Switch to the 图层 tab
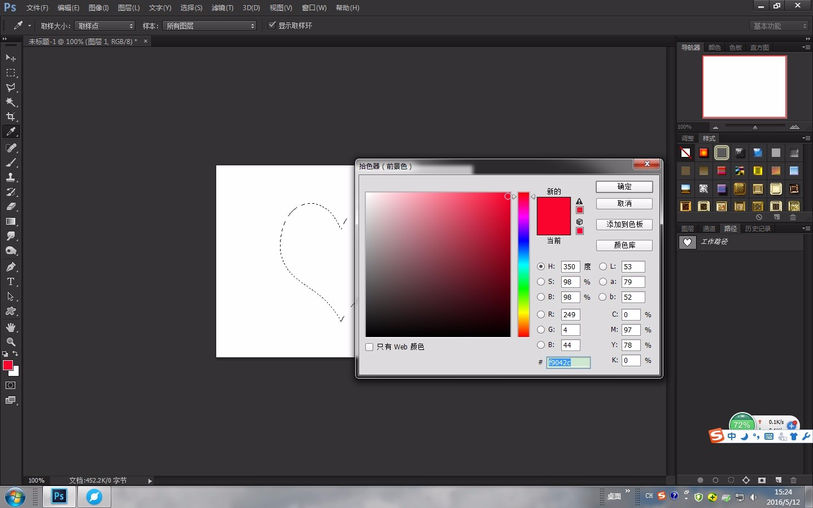The image size is (813, 508). (x=687, y=229)
